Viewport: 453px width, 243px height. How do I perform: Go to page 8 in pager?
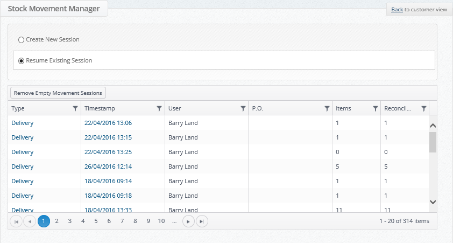[135, 221]
